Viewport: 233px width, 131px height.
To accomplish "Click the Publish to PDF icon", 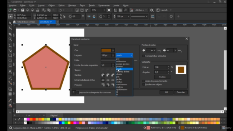I will pyautogui.click(x=87, y=10).
